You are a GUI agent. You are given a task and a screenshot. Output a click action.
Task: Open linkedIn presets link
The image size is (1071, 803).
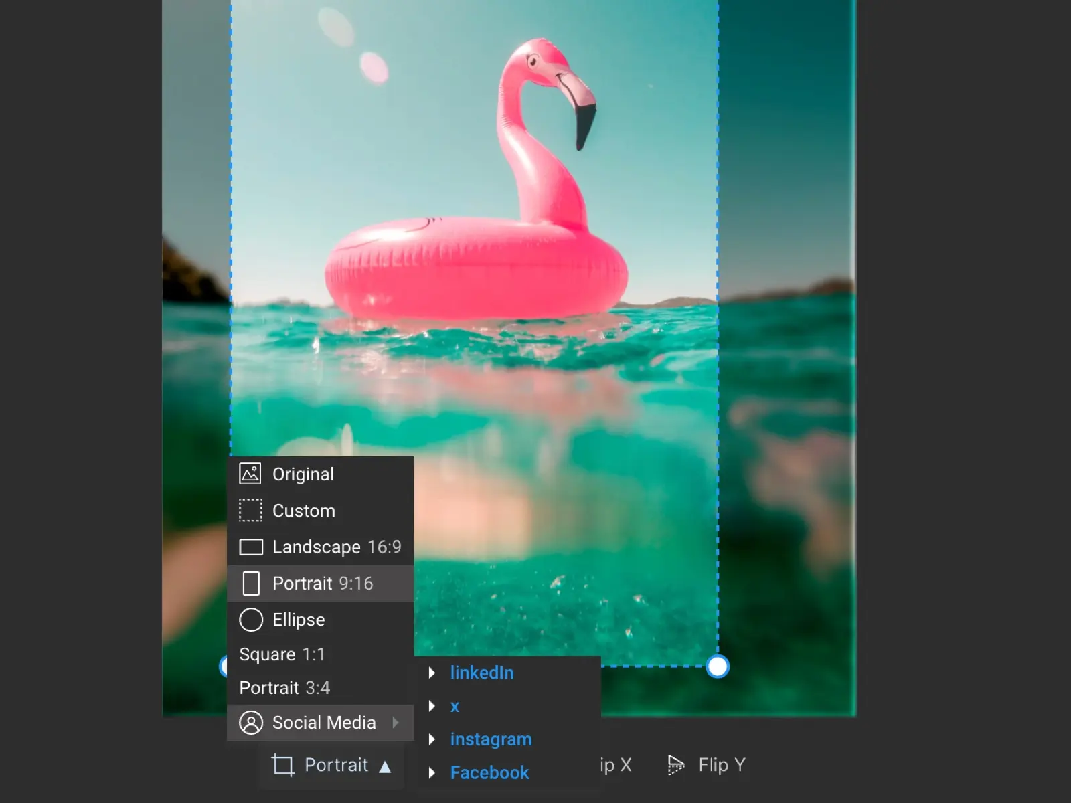pos(482,673)
